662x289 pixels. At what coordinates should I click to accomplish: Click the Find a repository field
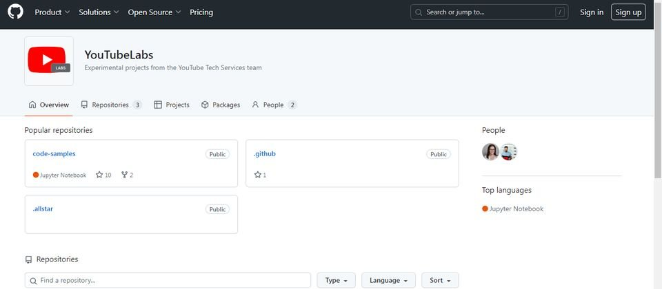pyautogui.click(x=168, y=280)
